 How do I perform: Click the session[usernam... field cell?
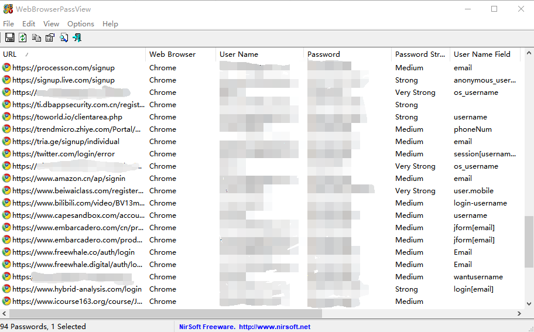[x=485, y=154]
